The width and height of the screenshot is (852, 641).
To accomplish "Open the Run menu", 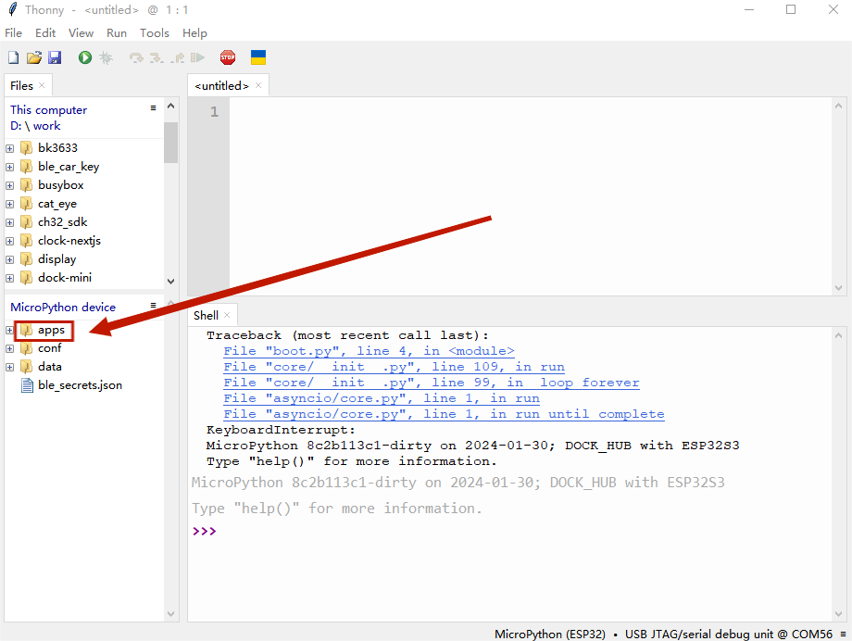I will point(117,32).
